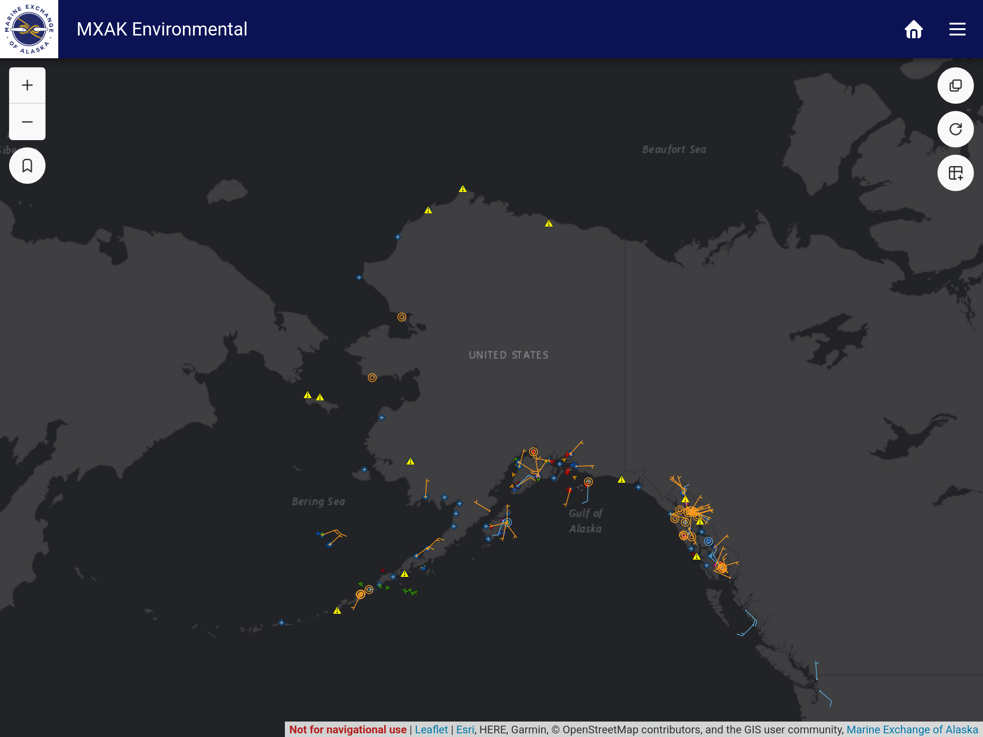Click the home icon in header

click(x=913, y=30)
